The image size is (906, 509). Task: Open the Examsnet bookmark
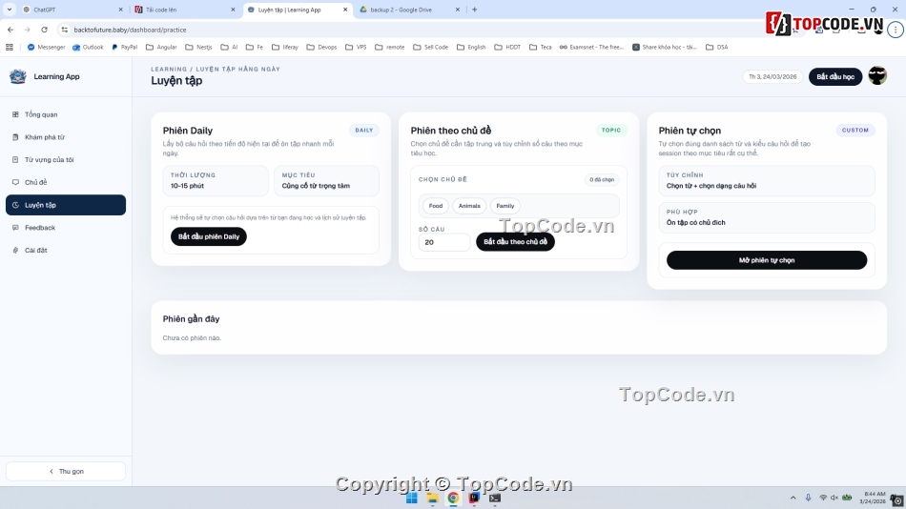pos(591,48)
